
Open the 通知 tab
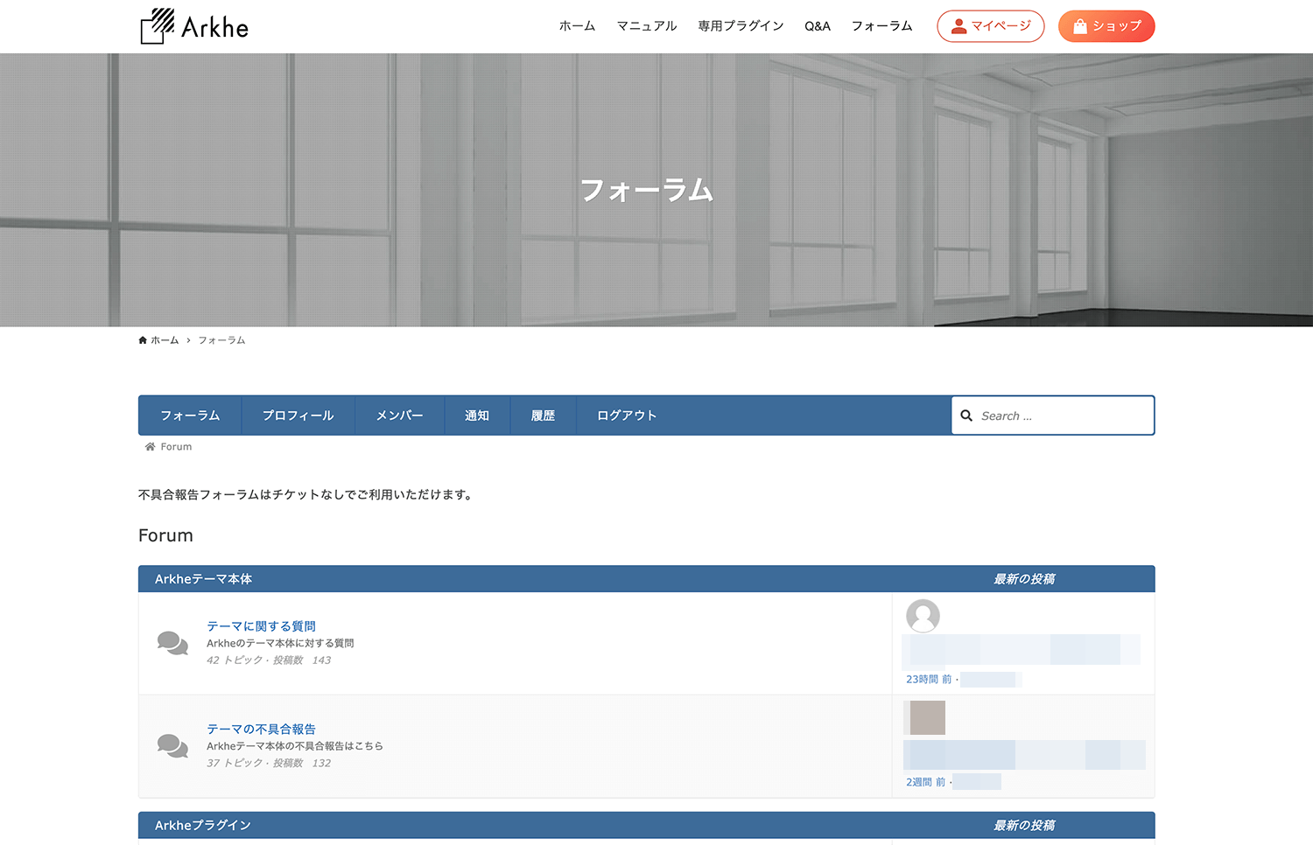click(x=477, y=416)
